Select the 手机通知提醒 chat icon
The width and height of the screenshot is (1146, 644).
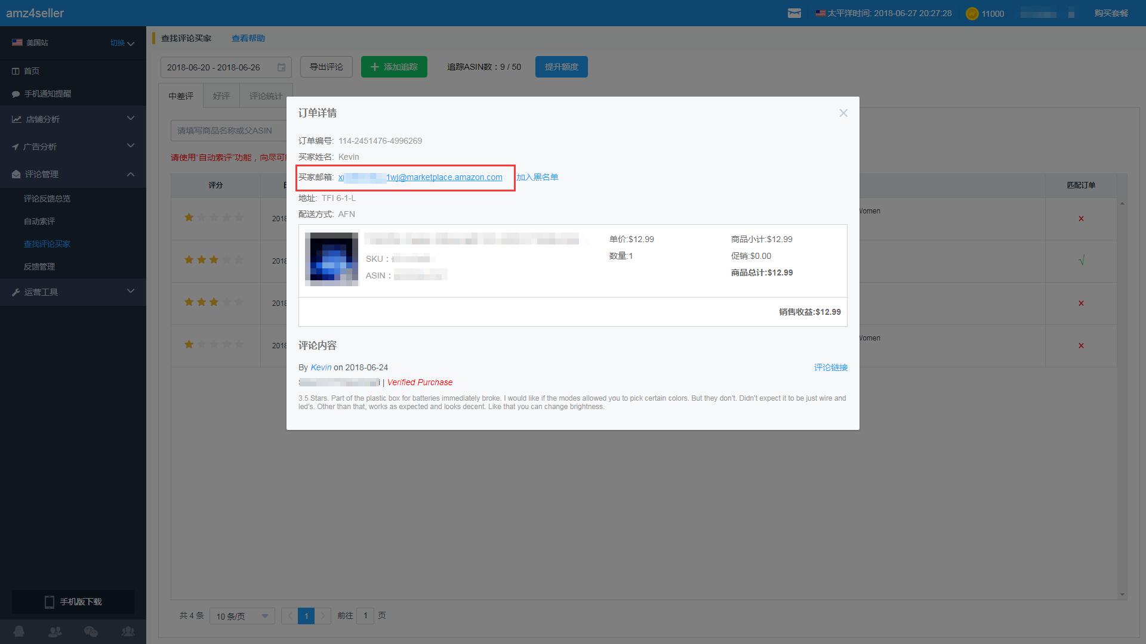pyautogui.click(x=16, y=94)
